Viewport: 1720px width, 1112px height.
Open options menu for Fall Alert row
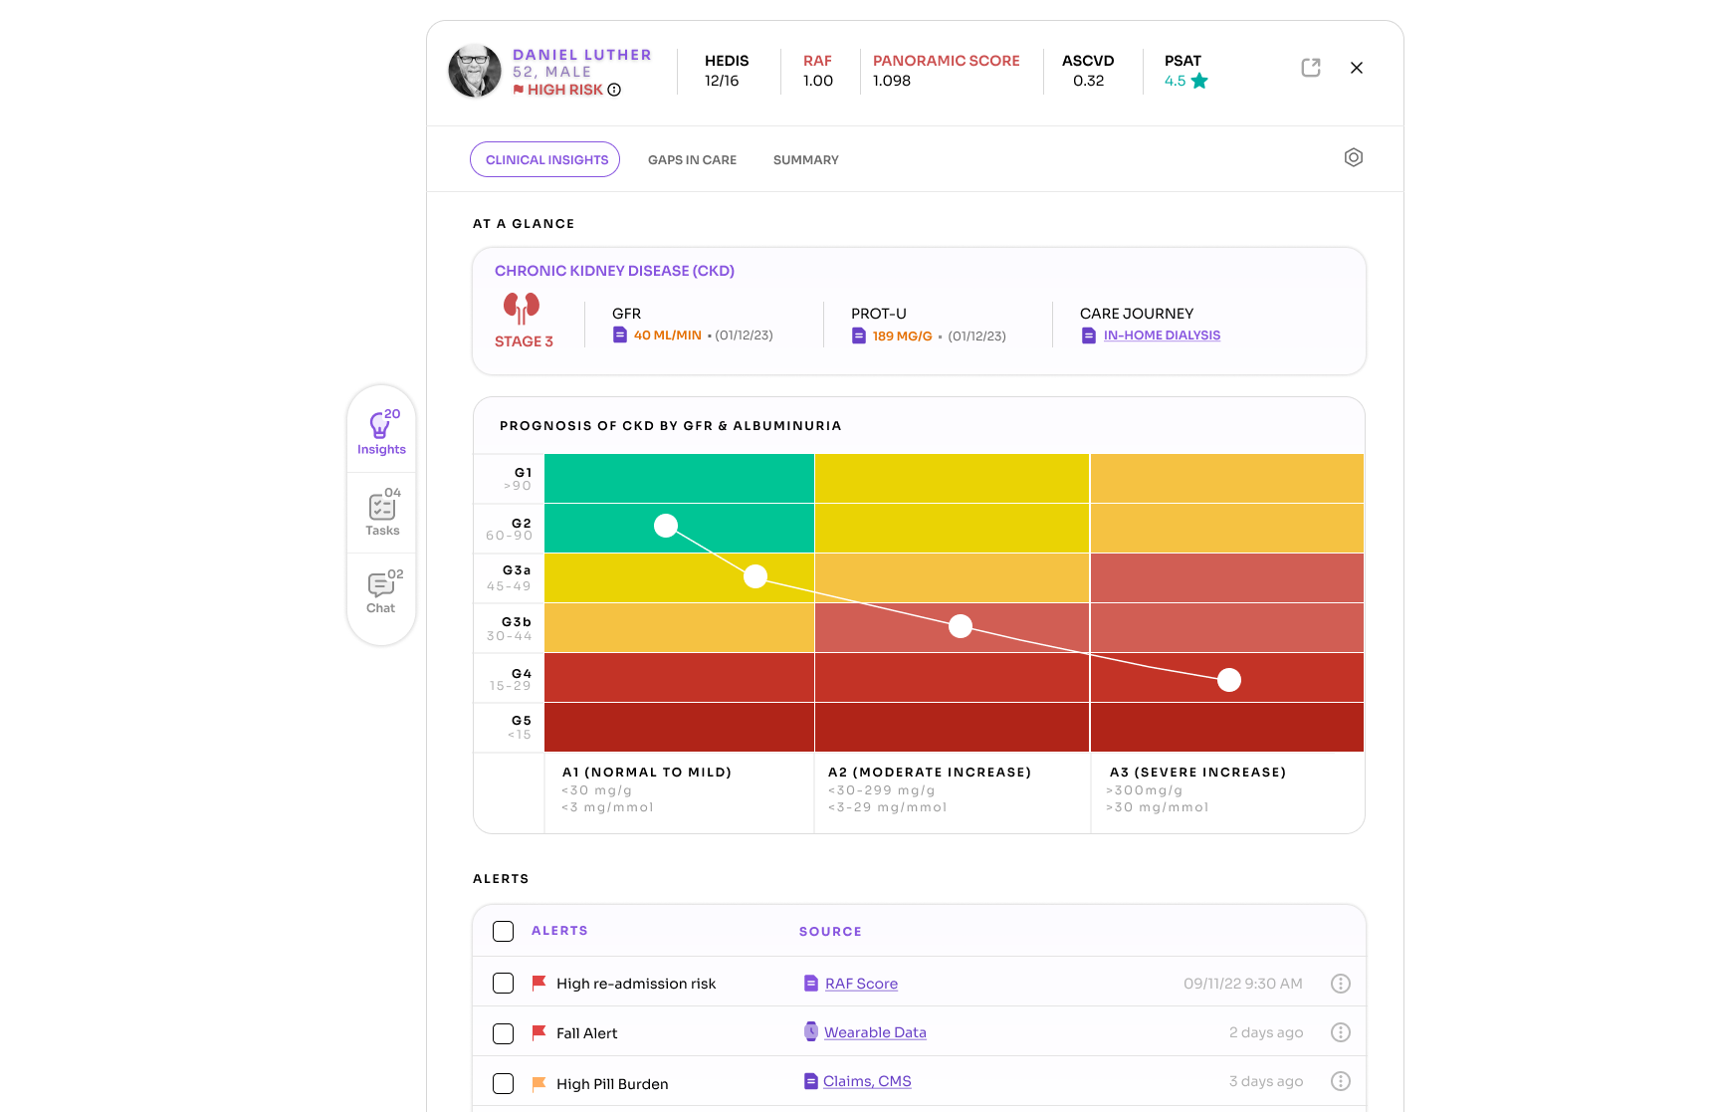coord(1341,1032)
